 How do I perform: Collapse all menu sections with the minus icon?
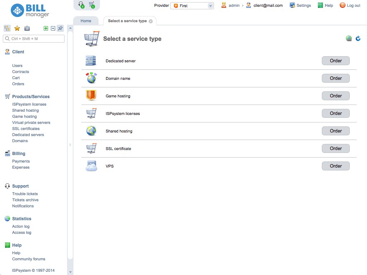(52, 28)
